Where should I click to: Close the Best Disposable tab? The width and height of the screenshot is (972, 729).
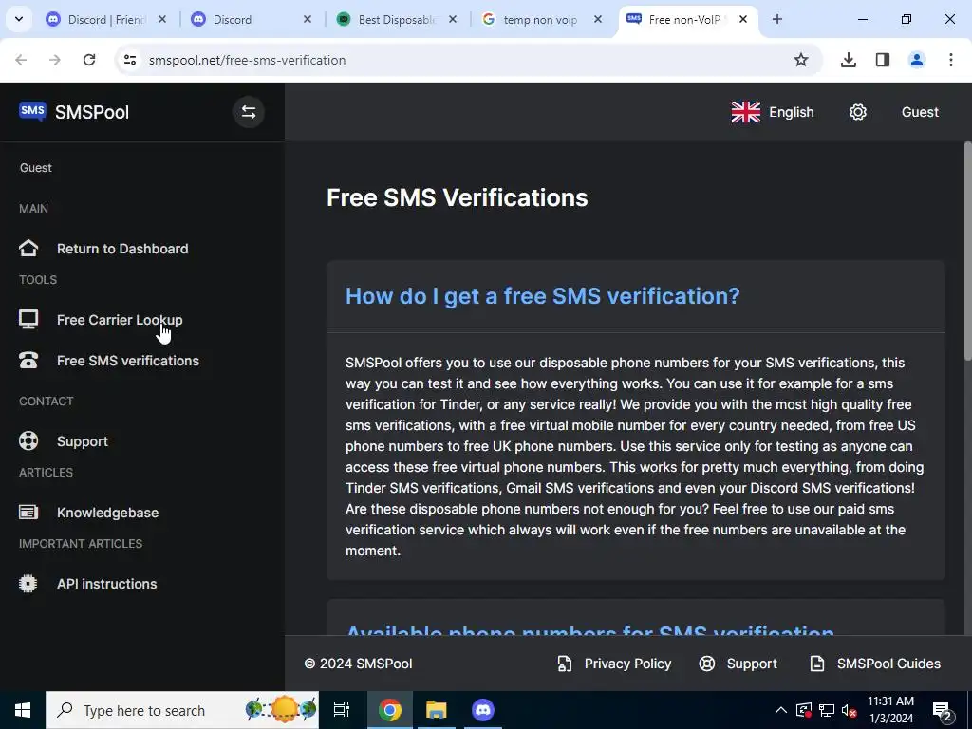tap(453, 19)
